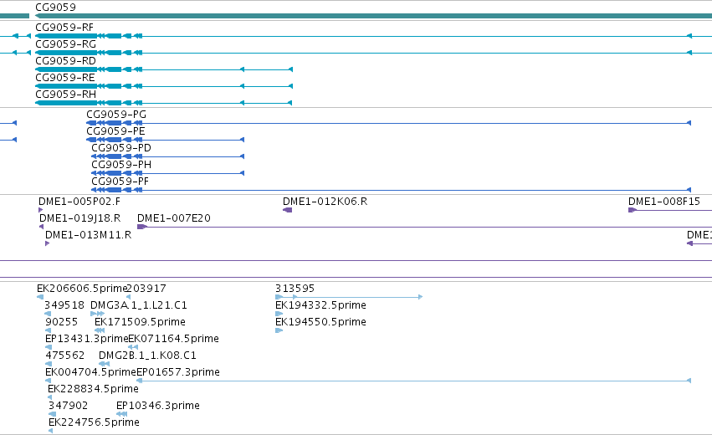This screenshot has height=435, width=712.
Task: Select the EP10346.3prime EST glyph
Action: pyautogui.click(x=121, y=414)
